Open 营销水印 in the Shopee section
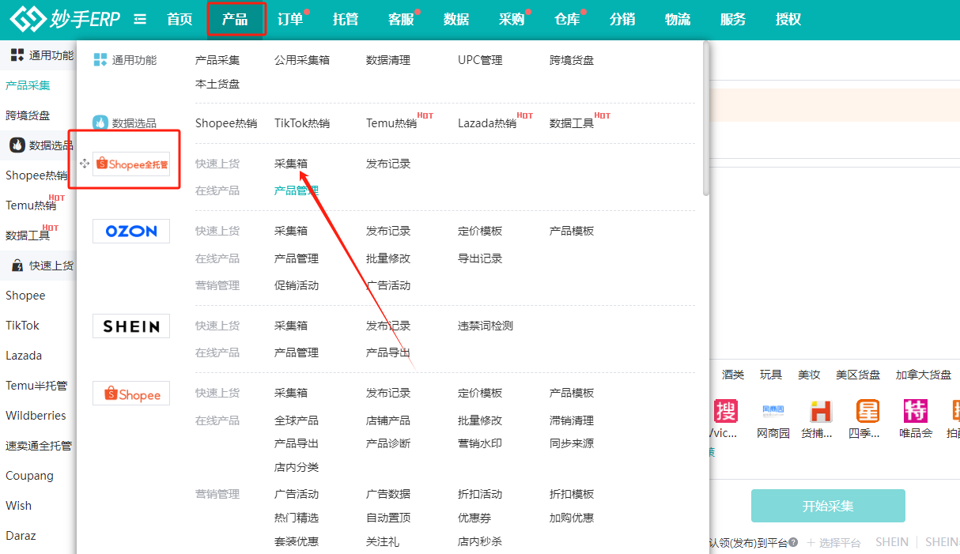The image size is (960, 554). [480, 443]
